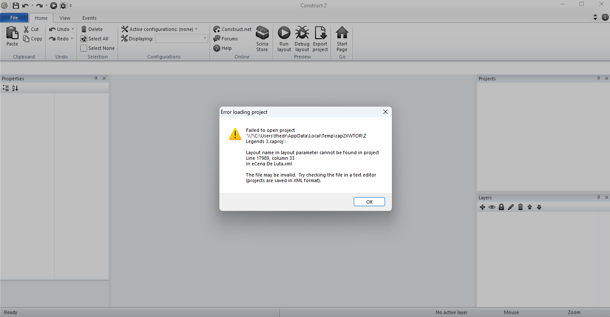Viewport: 610px width, 317px height.
Task: Click the run play icon in title bar
Action: (54, 6)
